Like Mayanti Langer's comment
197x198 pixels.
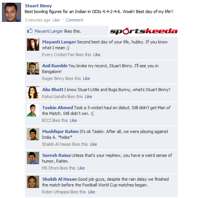click(x=97, y=55)
